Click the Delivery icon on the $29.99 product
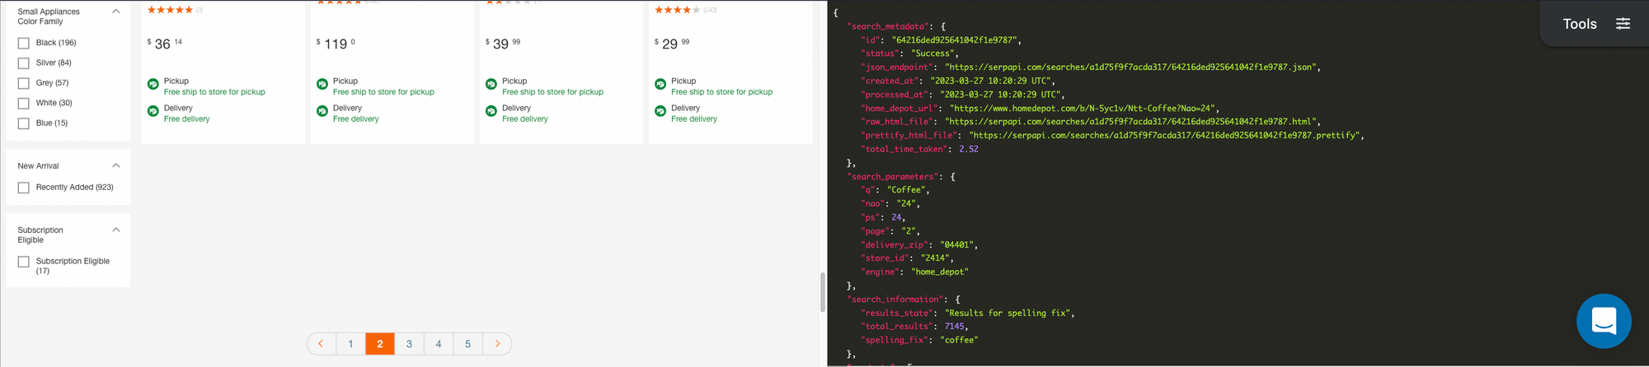1649x367 pixels. pos(660,111)
